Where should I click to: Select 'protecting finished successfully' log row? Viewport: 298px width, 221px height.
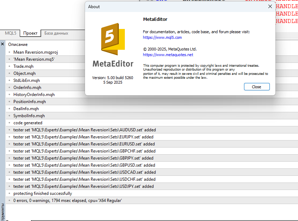coord(152,193)
